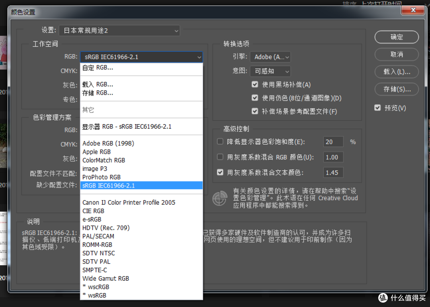Choose 载入 RGB... from the list
The height and width of the screenshot is (307, 430).
(141, 84)
